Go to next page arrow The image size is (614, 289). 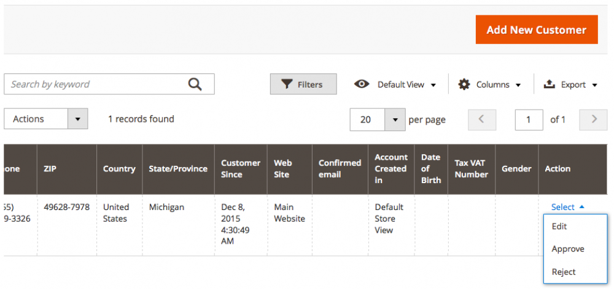point(593,119)
